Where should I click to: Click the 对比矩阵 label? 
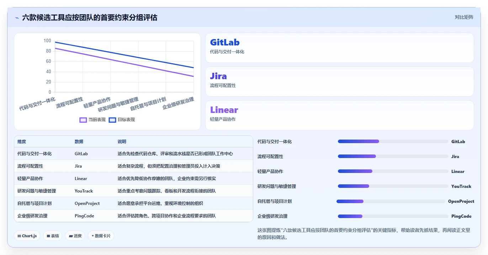[x=464, y=17]
